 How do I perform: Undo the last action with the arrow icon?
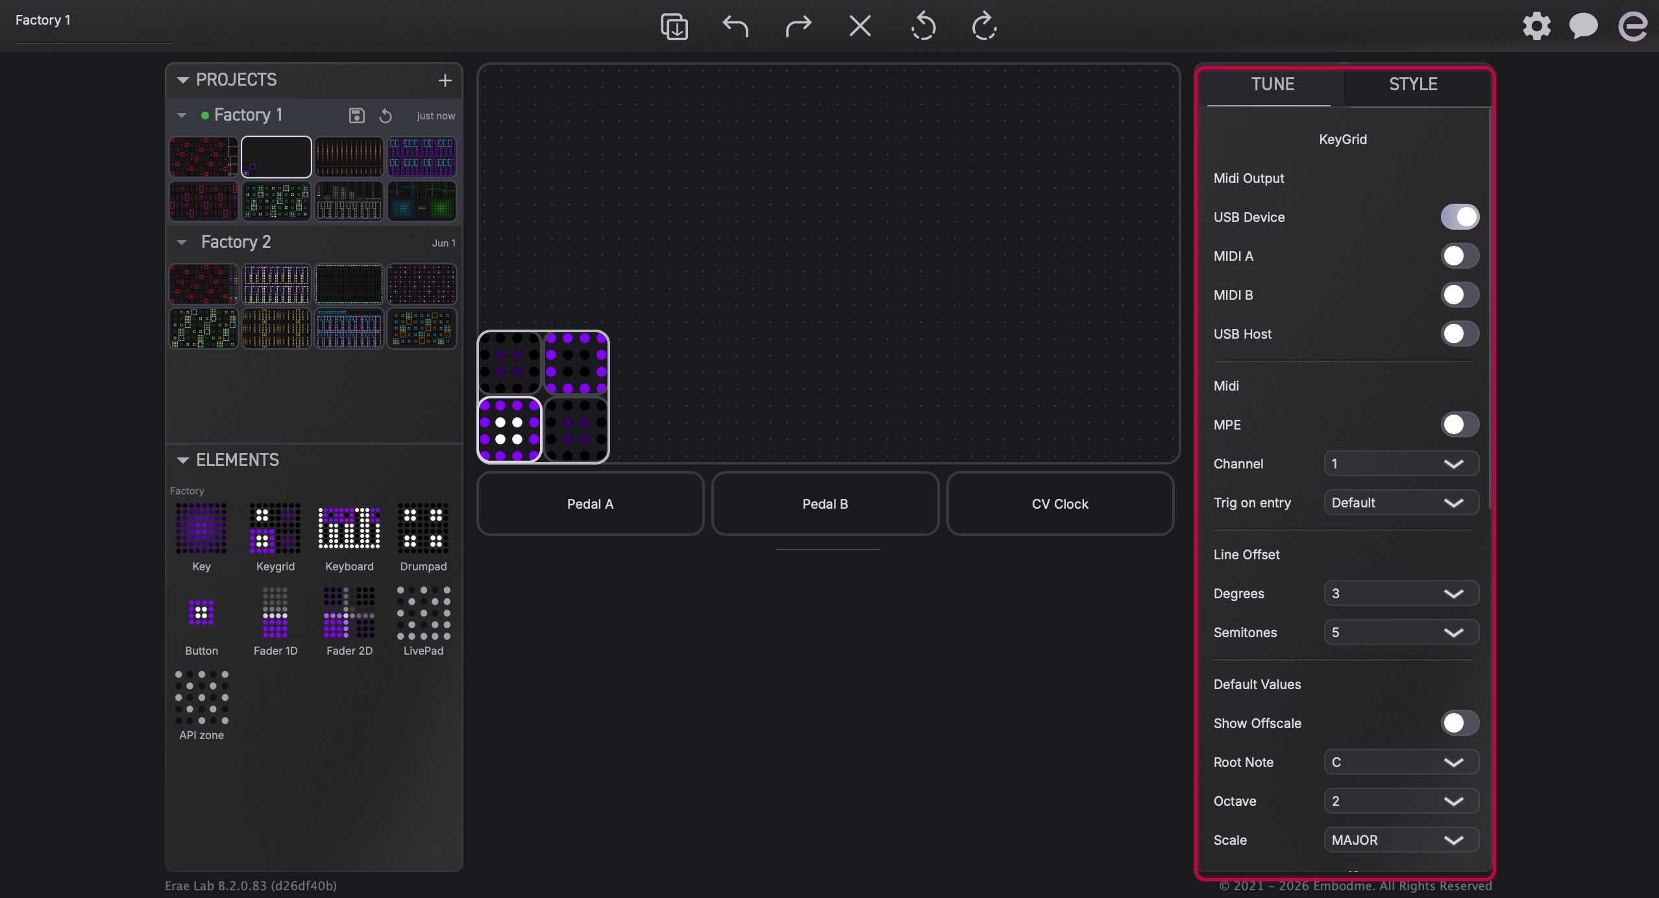tap(735, 27)
